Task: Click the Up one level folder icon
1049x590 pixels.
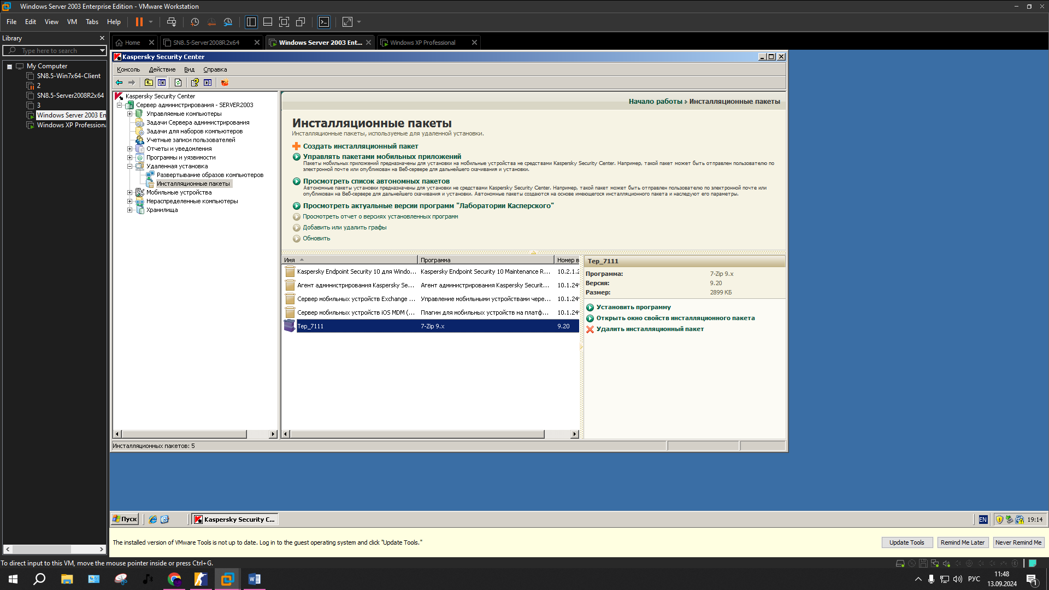Action: (149, 82)
